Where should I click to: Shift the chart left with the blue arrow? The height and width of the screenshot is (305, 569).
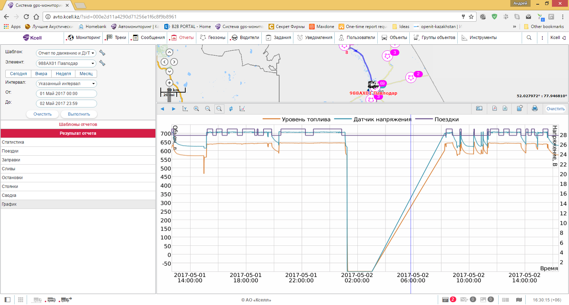(163, 109)
